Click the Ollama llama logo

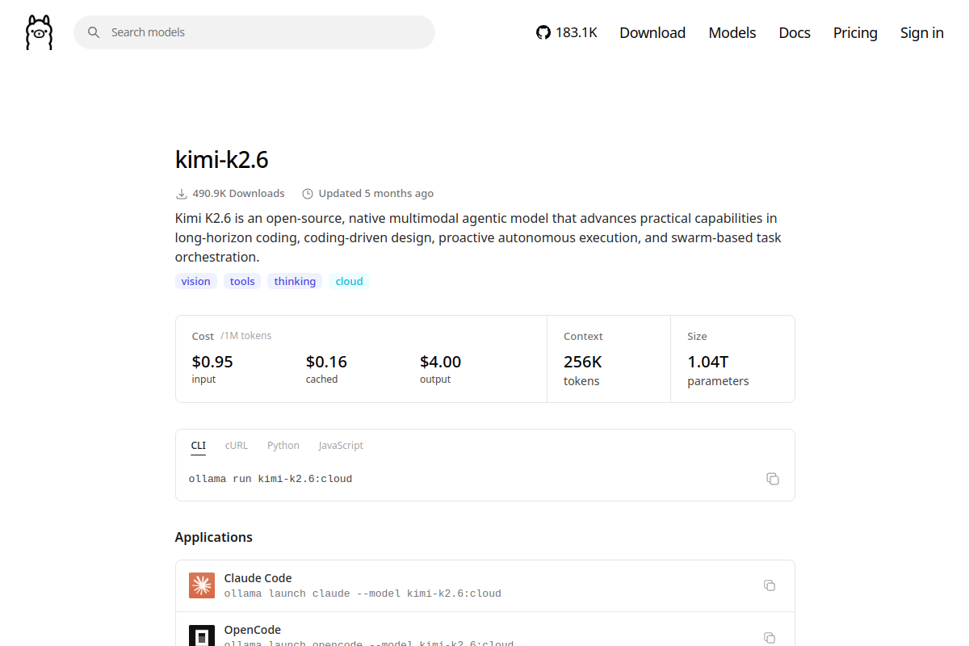[39, 32]
